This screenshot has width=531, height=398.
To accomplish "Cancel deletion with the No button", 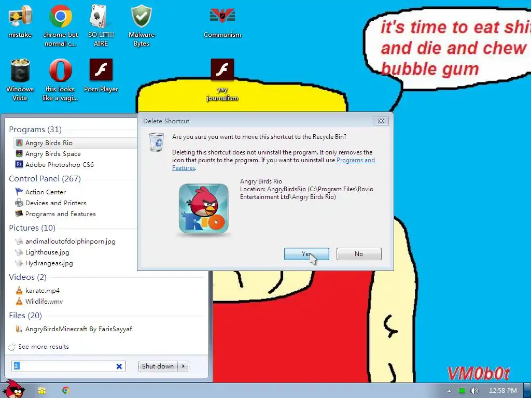I will pos(359,254).
